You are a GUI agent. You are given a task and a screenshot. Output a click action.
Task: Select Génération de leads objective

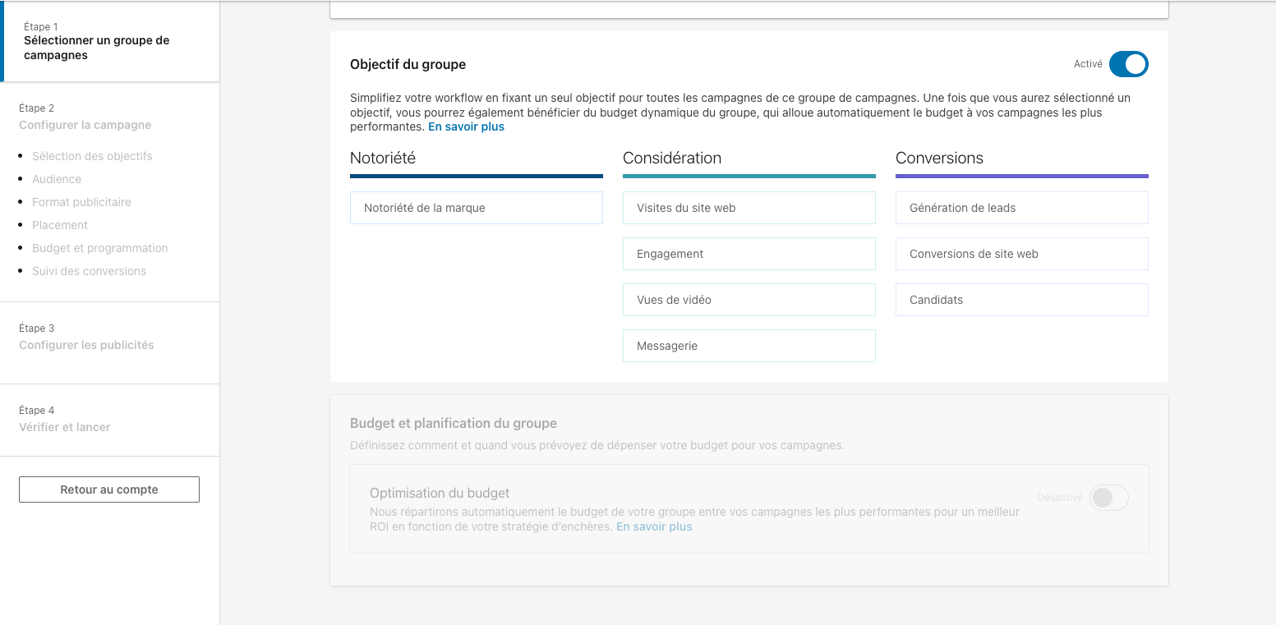click(1021, 208)
